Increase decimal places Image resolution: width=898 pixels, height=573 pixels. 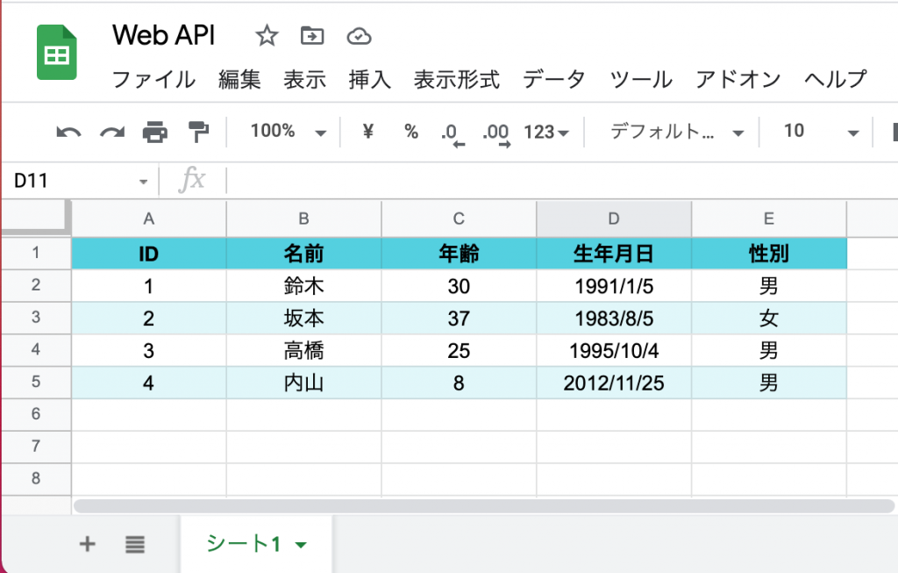pos(496,134)
